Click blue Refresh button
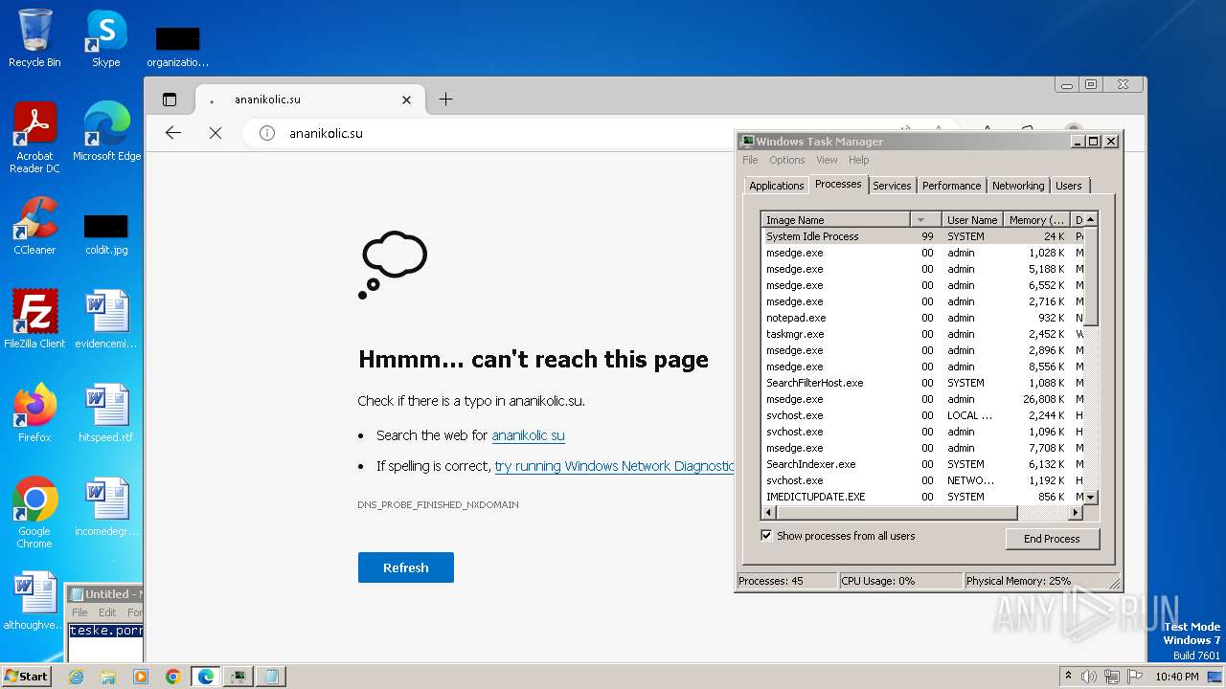Image resolution: width=1226 pixels, height=689 pixels. [x=406, y=567]
